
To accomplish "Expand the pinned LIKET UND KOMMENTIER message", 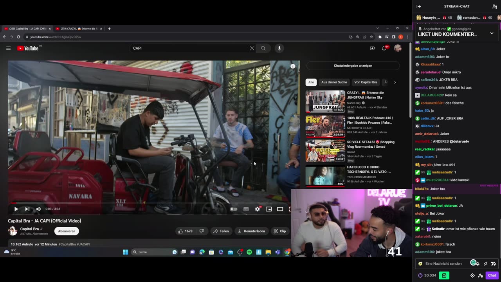I will pos(492,33).
